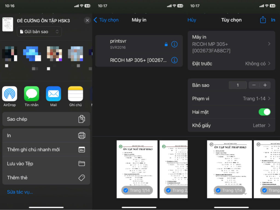The image size is (280, 210).
Task: Increase copies with the plus stepper
Action: (265, 85)
